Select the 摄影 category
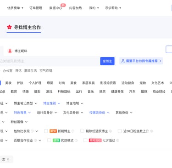The width and height of the screenshot is (172, 168). (x=37, y=91)
